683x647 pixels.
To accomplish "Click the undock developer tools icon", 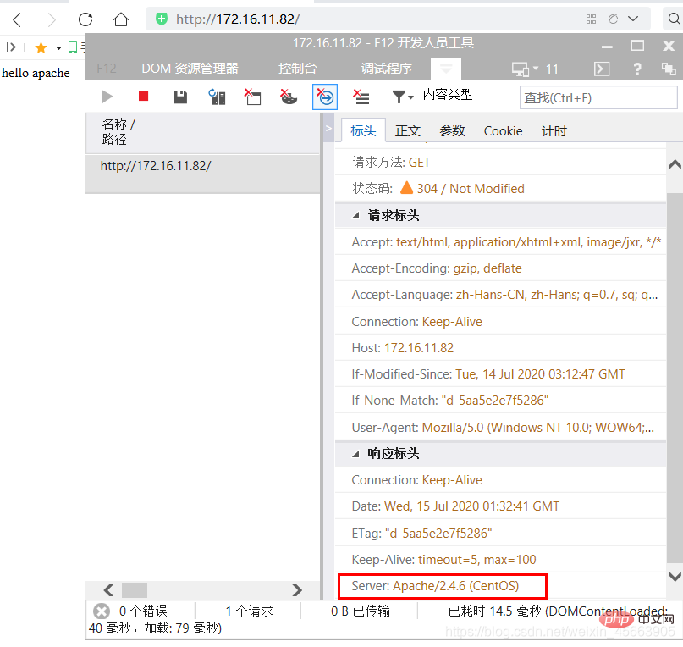I will (669, 69).
